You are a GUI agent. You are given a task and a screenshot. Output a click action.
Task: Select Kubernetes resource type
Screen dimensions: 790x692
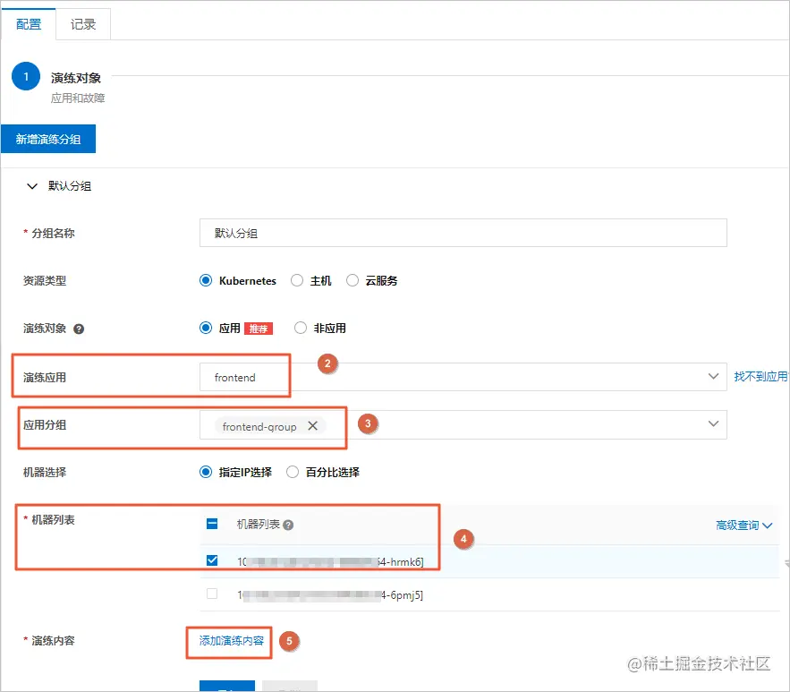206,280
